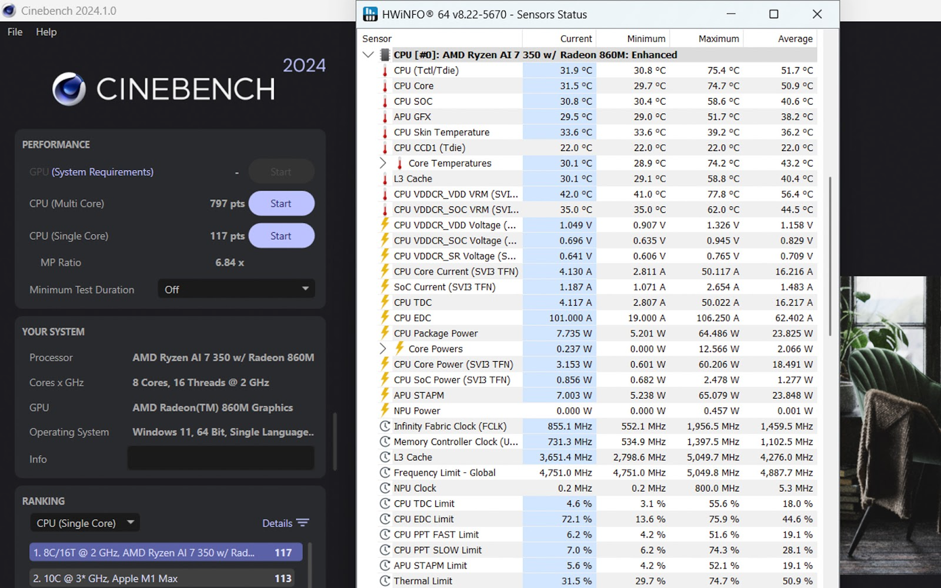
Task: Click the lightning icon next to CPU VDDCR_VDD Voltage
Action: (x=385, y=225)
